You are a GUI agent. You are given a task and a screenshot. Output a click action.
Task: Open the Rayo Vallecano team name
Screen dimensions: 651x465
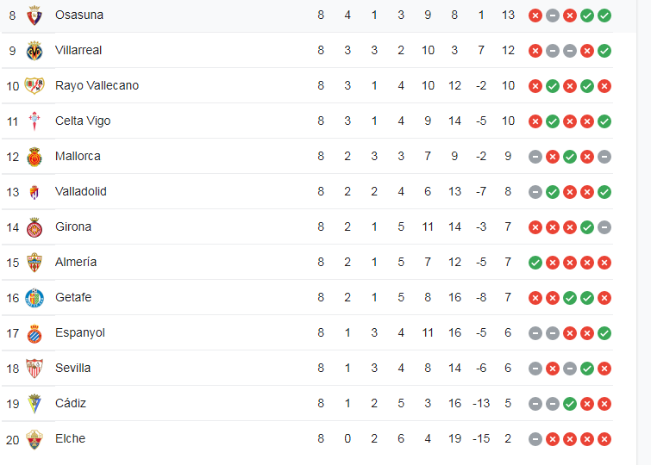pos(97,85)
